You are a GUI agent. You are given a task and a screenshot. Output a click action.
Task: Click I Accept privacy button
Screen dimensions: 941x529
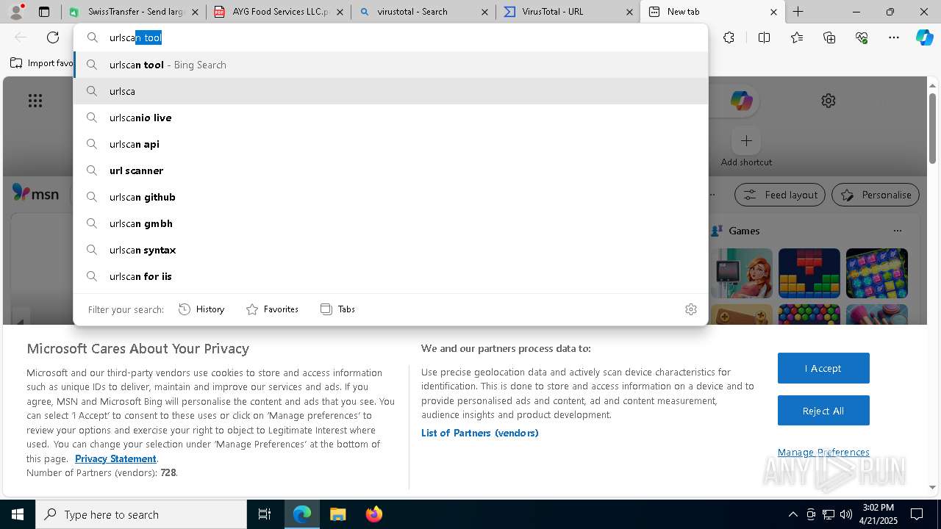pos(823,368)
